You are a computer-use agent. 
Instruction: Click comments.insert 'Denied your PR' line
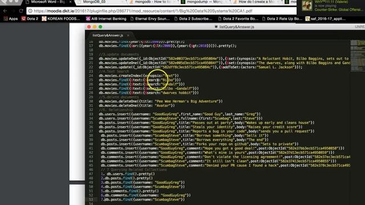[x=225, y=166]
